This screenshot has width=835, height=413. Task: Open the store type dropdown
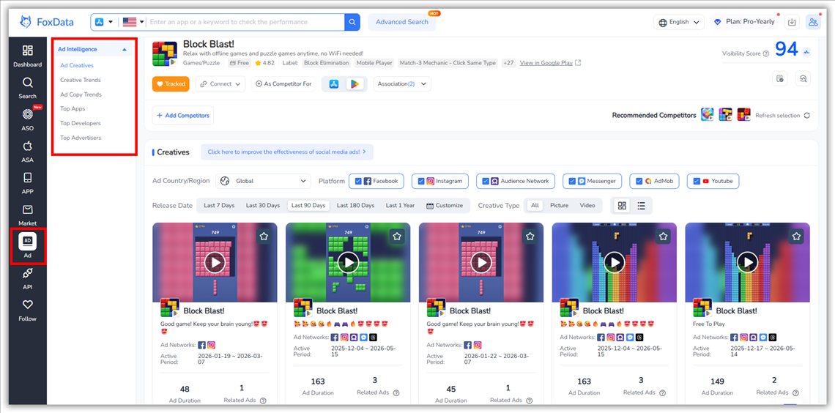(104, 22)
